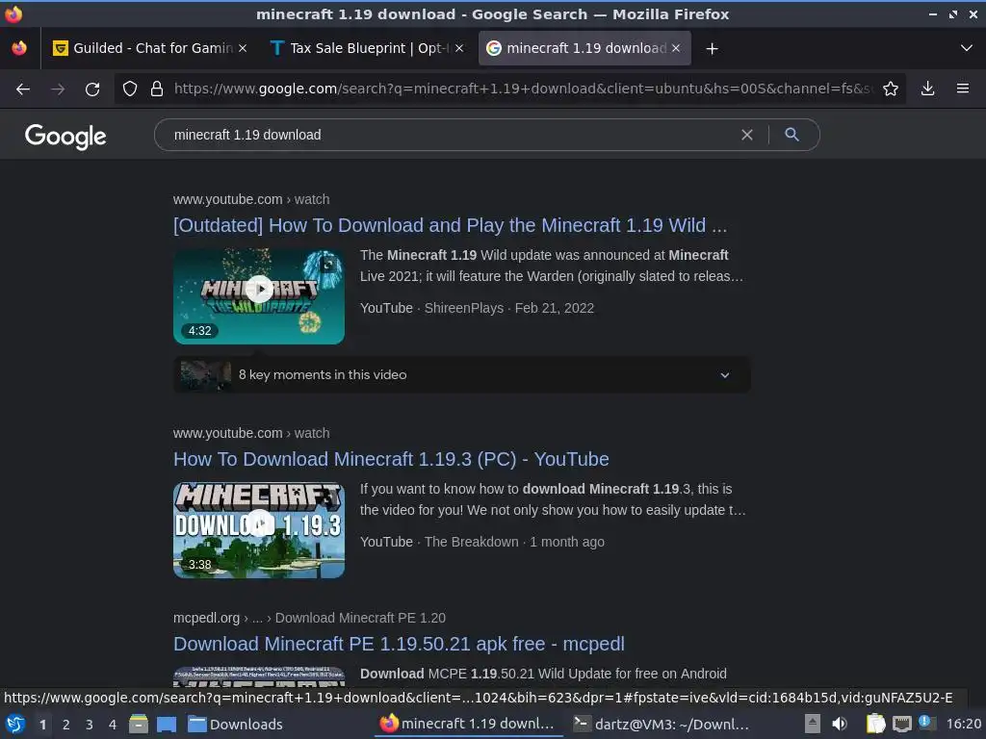Switch to workspace 4
This screenshot has height=739, width=986.
click(113, 724)
